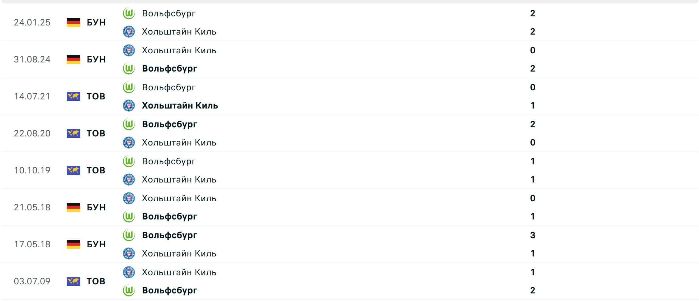Open Вольфсбург team in the 10.10.19 match

pos(169,161)
